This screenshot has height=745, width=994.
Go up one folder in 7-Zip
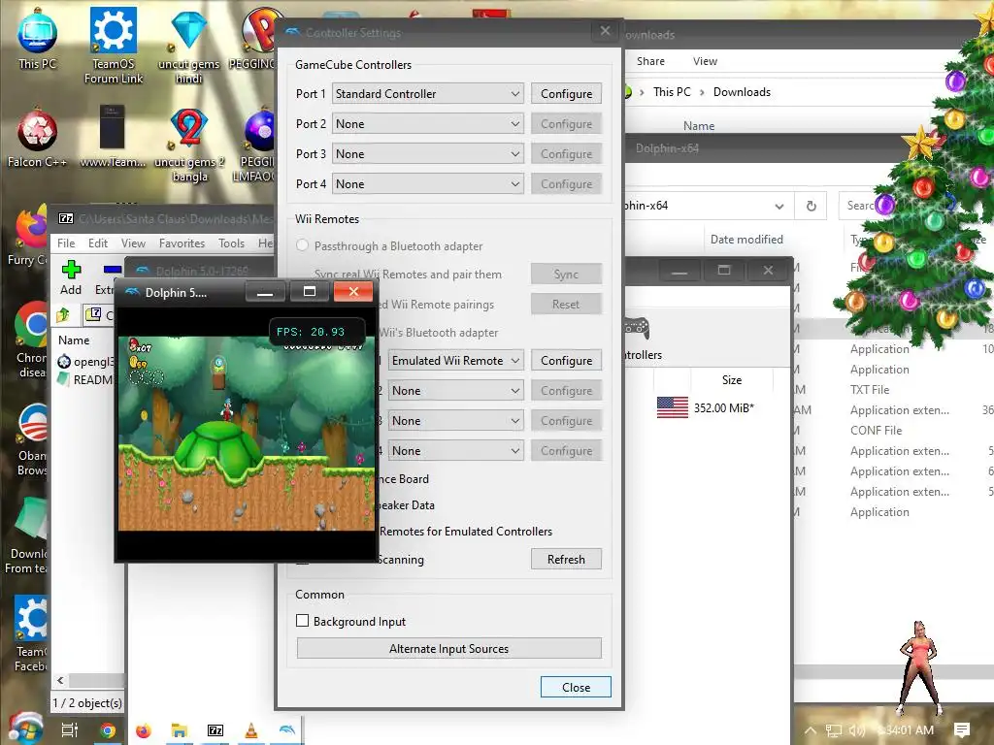63,315
